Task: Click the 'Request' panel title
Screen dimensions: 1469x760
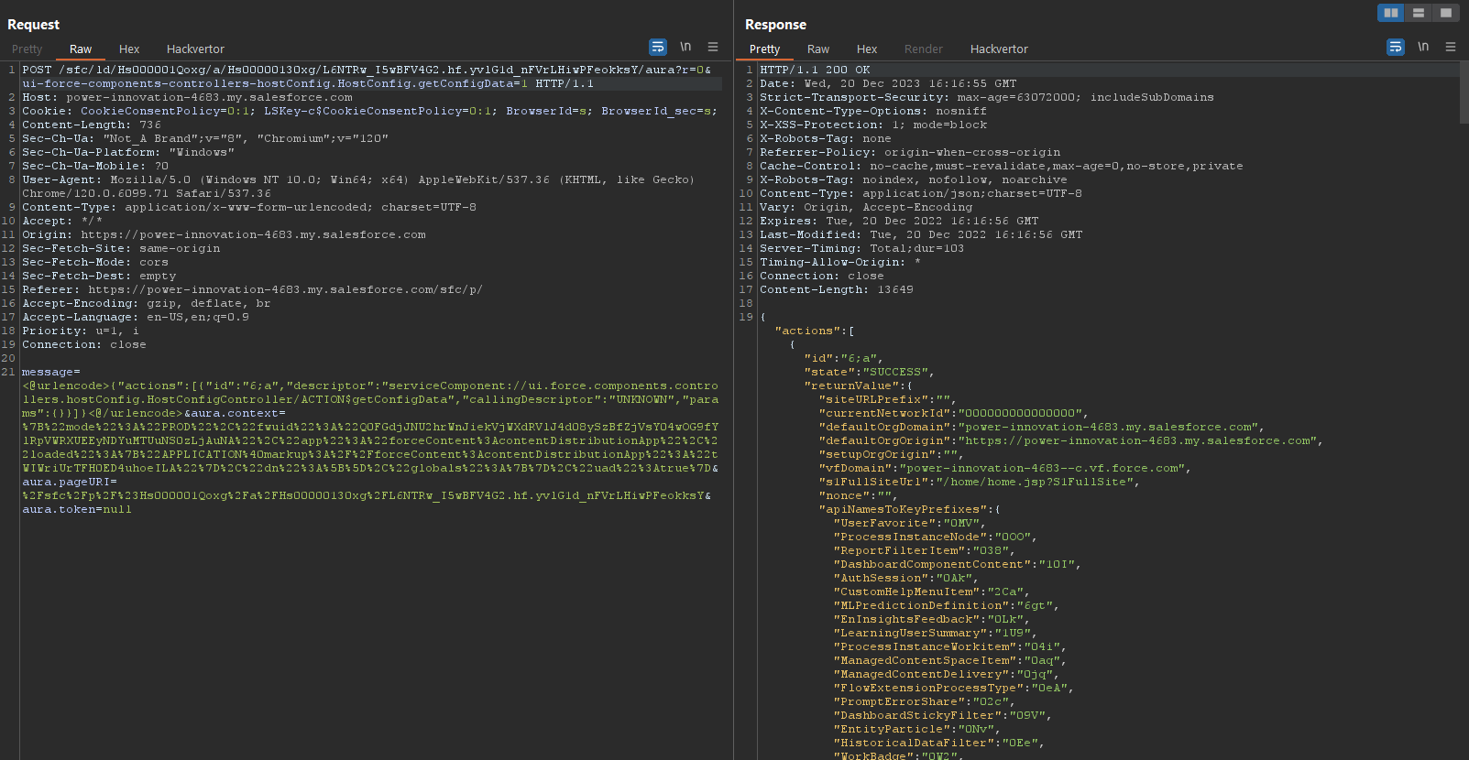Action: (34, 25)
